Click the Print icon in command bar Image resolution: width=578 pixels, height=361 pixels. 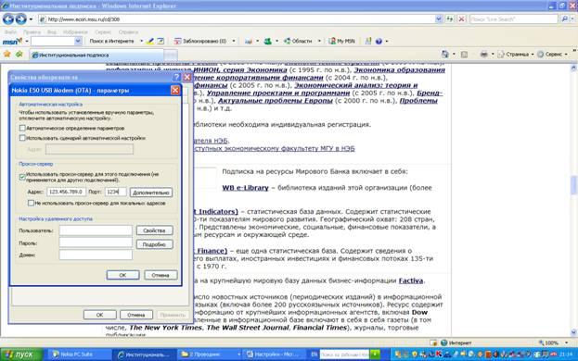tap(484, 55)
